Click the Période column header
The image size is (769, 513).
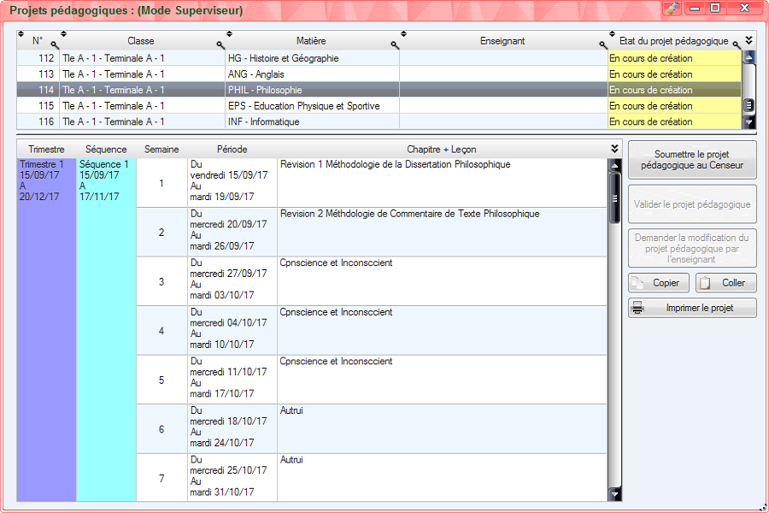[232, 150]
